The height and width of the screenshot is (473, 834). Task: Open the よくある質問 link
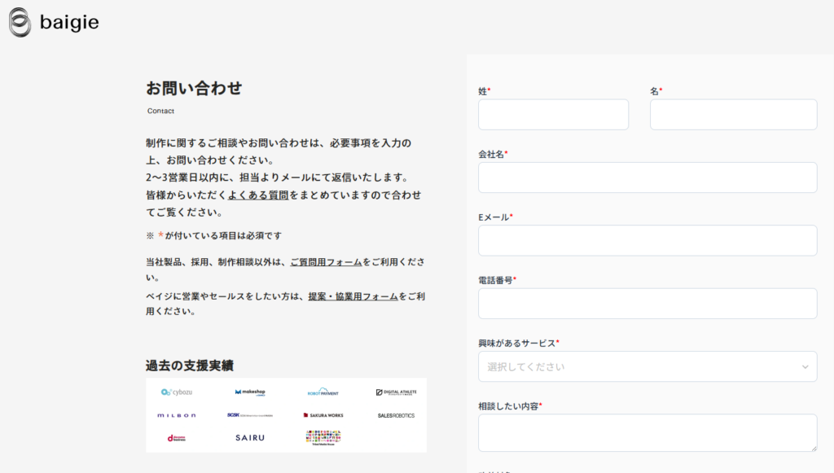[258, 195]
